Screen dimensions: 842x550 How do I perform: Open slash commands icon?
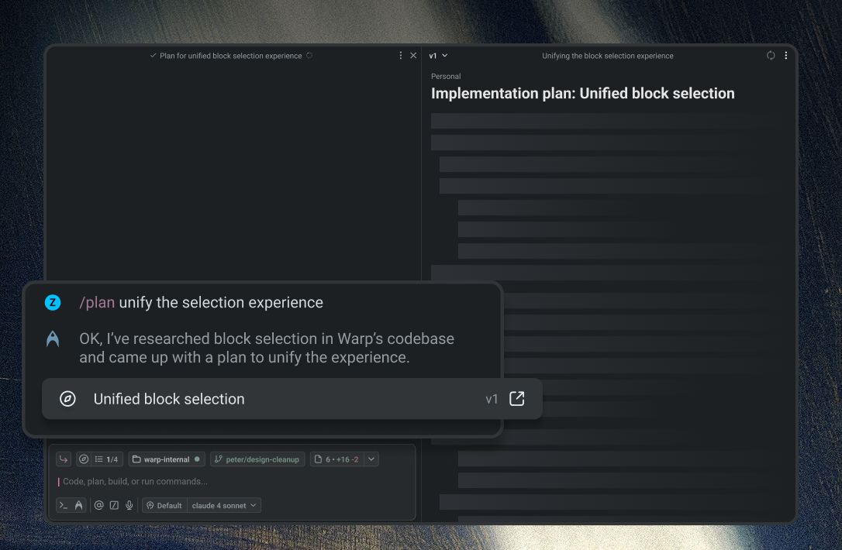click(114, 506)
